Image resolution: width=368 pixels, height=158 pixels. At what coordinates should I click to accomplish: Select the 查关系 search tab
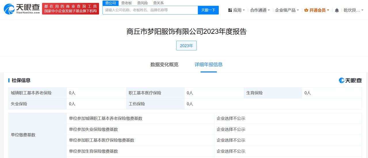[x=158, y=3]
